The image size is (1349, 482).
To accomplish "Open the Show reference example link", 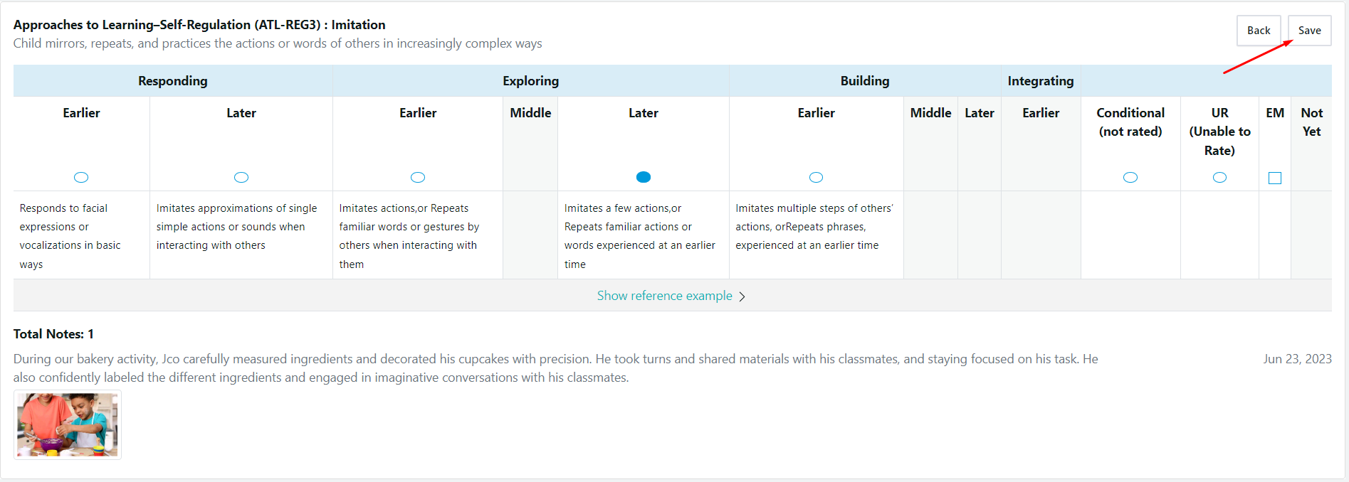I will pos(664,296).
